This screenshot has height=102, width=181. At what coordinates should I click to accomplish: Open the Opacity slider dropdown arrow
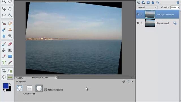point(178,7)
